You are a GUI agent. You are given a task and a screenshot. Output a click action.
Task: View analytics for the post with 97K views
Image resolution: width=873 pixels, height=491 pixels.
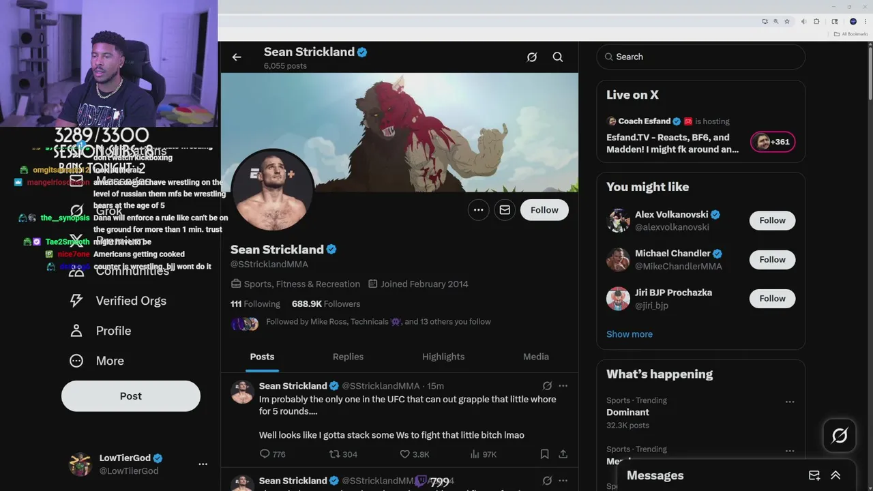click(483, 454)
